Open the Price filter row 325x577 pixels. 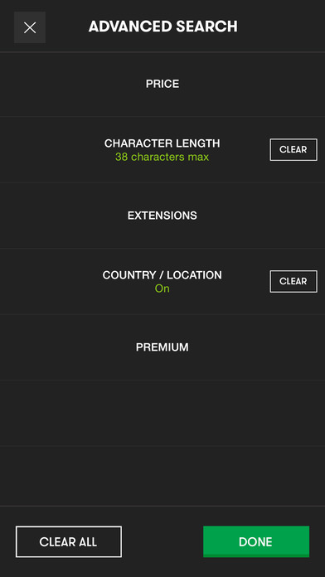point(162,85)
